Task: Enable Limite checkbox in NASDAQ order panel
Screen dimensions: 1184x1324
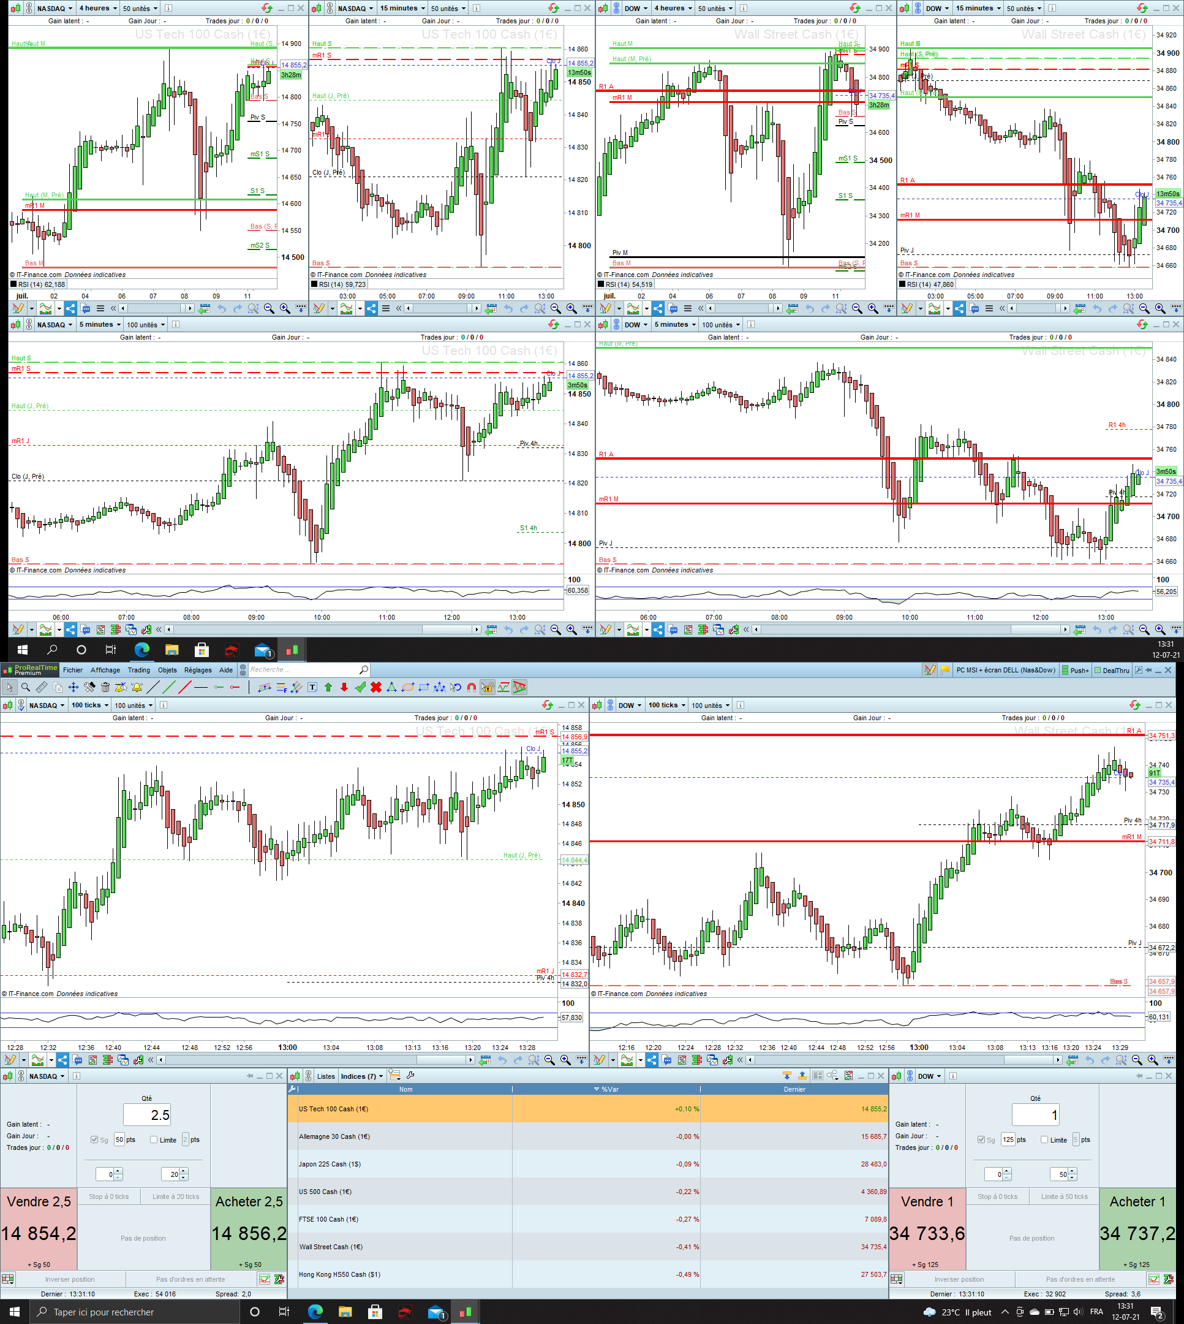Action: pyautogui.click(x=154, y=1139)
